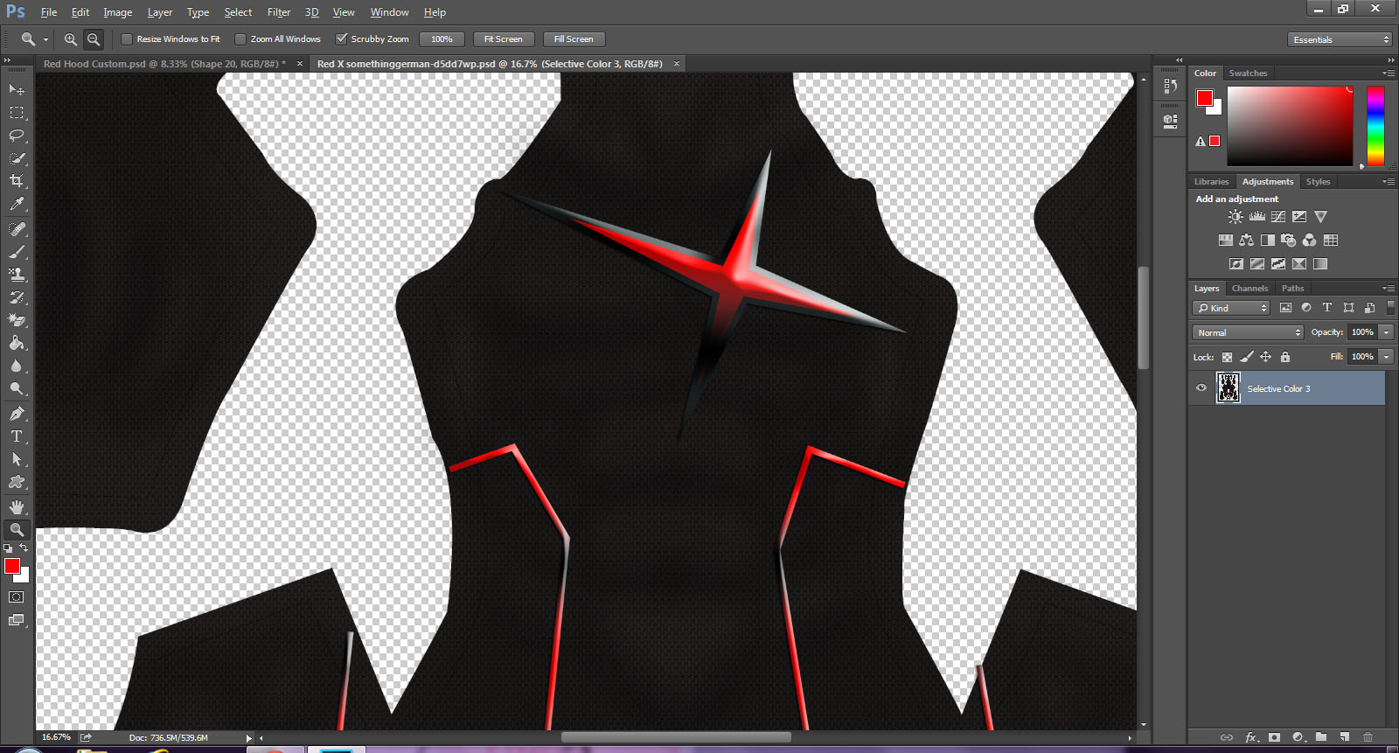Screen dimensions: 1399x753
Task: Select the Pen tool
Action: (x=17, y=414)
